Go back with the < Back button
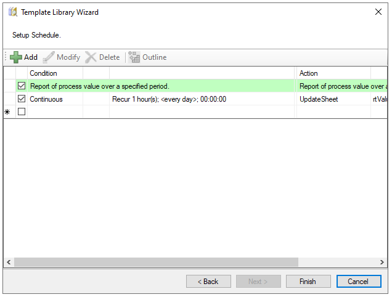 208,282
